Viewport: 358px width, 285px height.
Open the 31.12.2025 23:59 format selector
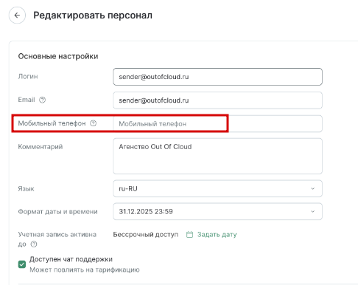217,211
